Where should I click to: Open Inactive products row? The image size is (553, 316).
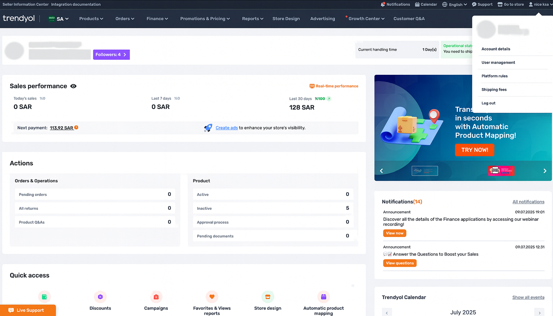(273, 208)
